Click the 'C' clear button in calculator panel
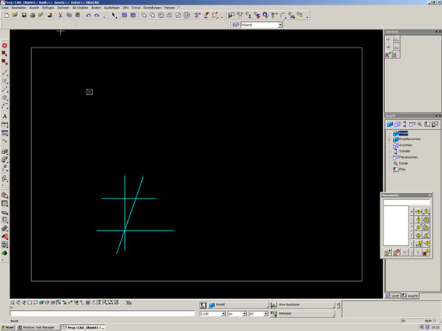Image resolution: width=442 pixels, height=331 pixels. point(419,252)
